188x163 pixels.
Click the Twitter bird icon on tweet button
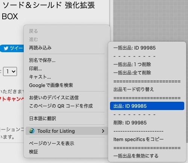click(6, 48)
